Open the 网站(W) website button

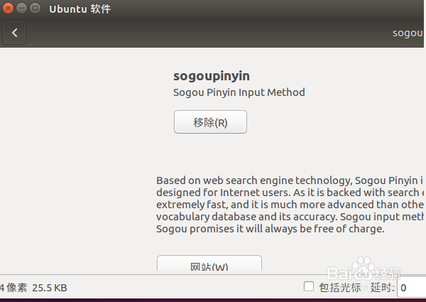[x=209, y=266]
